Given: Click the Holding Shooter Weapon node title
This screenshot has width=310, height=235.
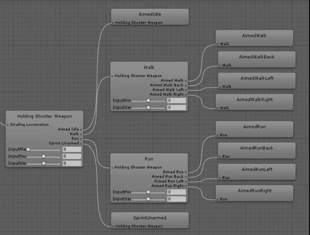Looking at the screenshot, I should tap(45, 116).
